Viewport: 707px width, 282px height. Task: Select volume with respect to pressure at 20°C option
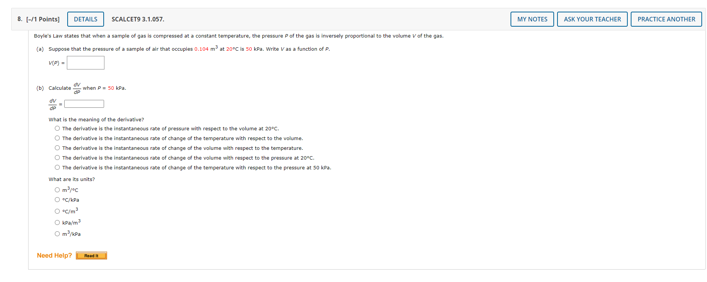pos(57,157)
